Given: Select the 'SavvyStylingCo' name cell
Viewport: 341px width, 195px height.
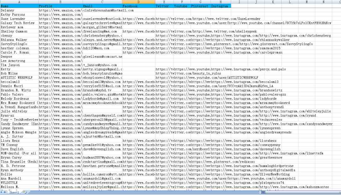Looking at the screenshot, I should (19, 44).
